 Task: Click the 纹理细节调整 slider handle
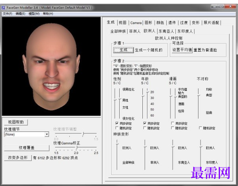coord(83,134)
